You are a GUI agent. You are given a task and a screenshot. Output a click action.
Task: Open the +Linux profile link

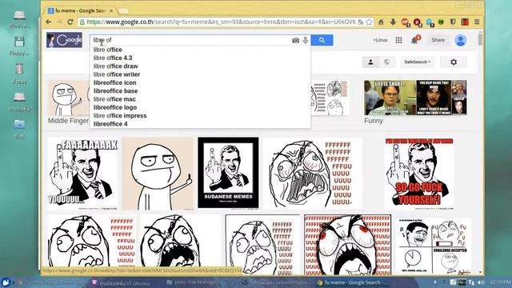pos(381,40)
